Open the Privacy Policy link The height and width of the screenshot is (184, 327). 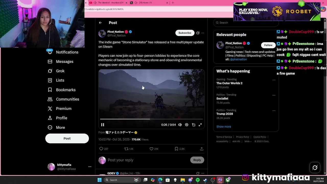(243, 137)
